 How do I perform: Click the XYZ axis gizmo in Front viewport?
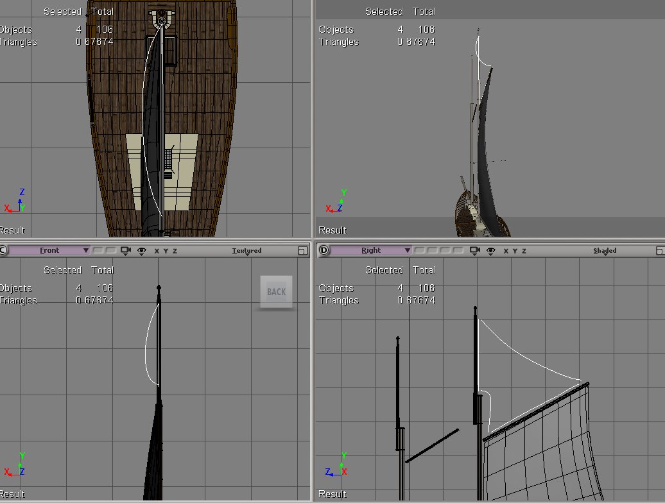(17, 466)
